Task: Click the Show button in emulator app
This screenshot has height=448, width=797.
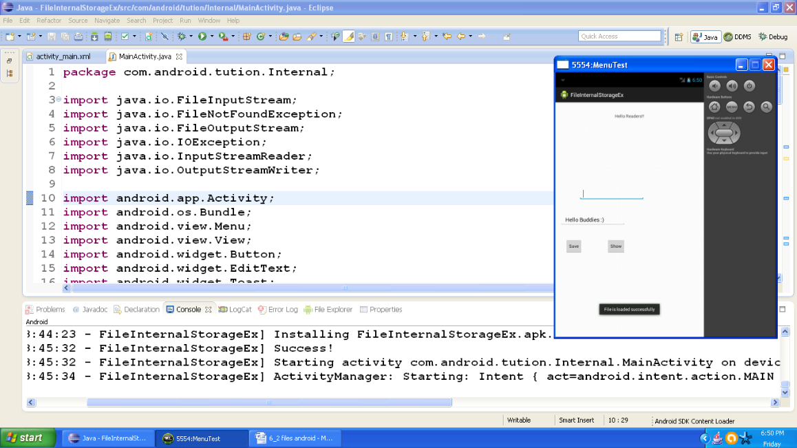Action: (615, 246)
